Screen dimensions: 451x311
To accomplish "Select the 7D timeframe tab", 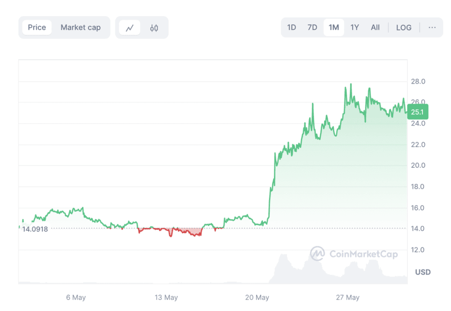I will coord(312,28).
